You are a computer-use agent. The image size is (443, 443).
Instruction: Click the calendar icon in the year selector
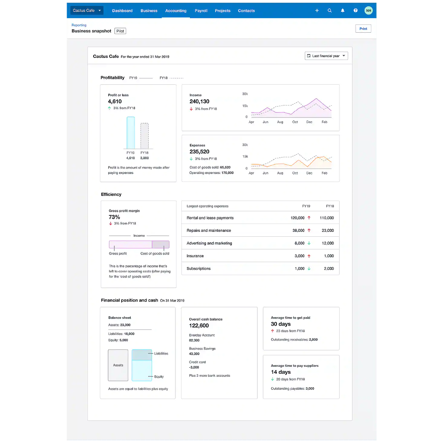(309, 56)
